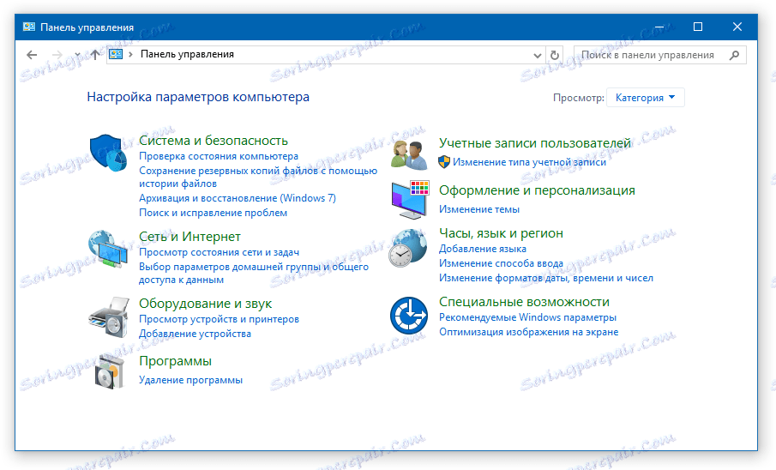Click Удаление программы link

(x=190, y=380)
